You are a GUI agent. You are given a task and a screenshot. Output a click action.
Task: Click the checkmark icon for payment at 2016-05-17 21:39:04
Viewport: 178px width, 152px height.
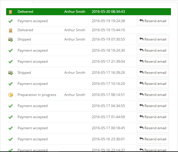point(11,62)
